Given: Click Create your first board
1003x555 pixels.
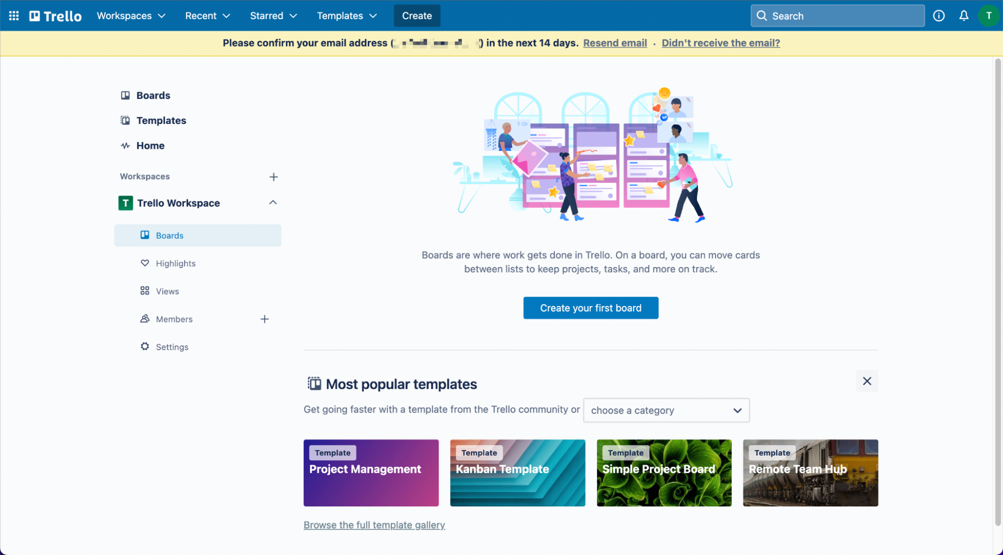Looking at the screenshot, I should click(x=591, y=308).
